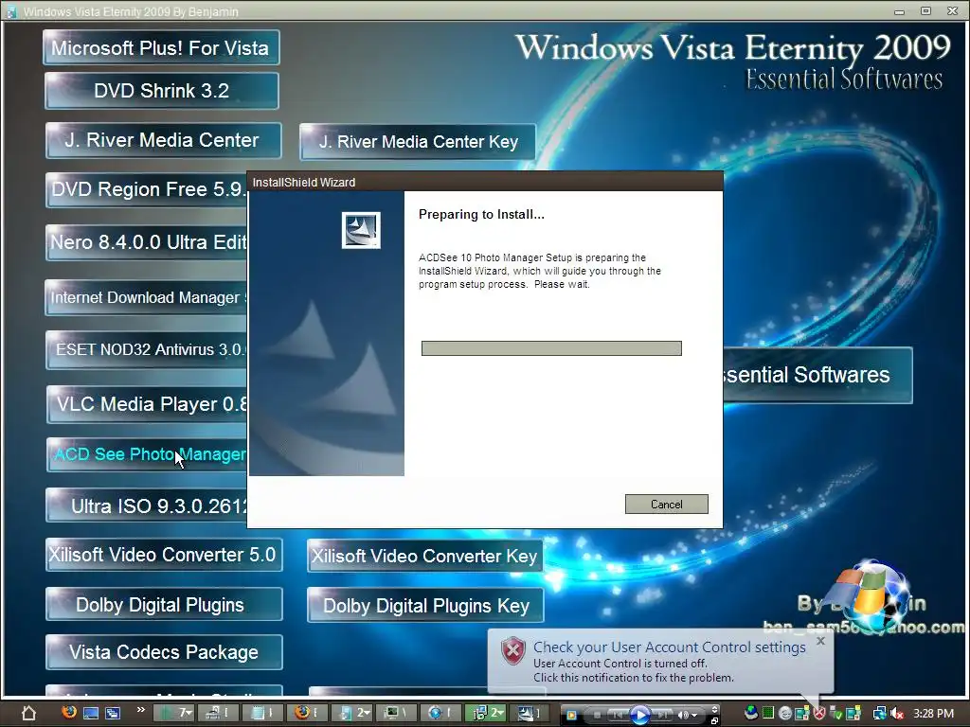Open red security shield tray icon
The image size is (970, 727).
click(x=819, y=714)
